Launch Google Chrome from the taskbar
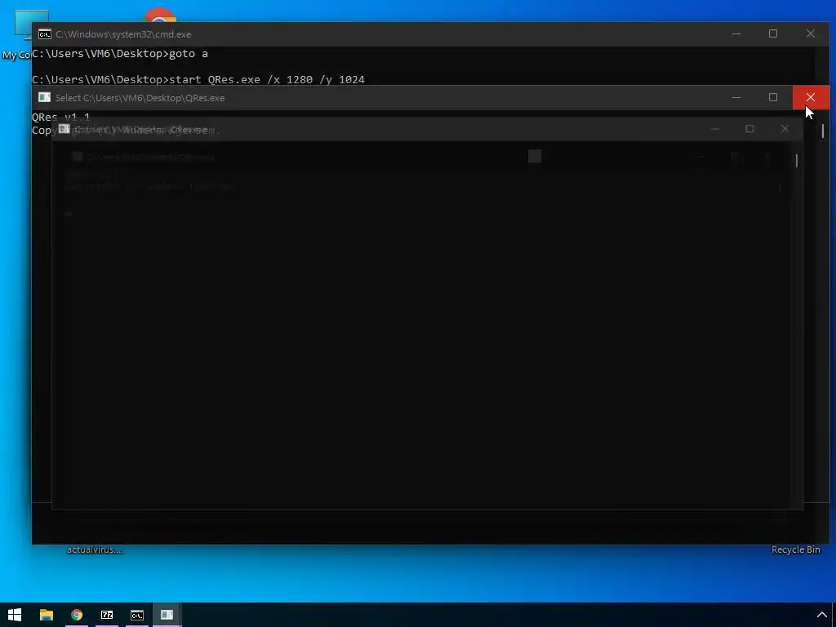This screenshot has height=627, width=836. [77, 615]
